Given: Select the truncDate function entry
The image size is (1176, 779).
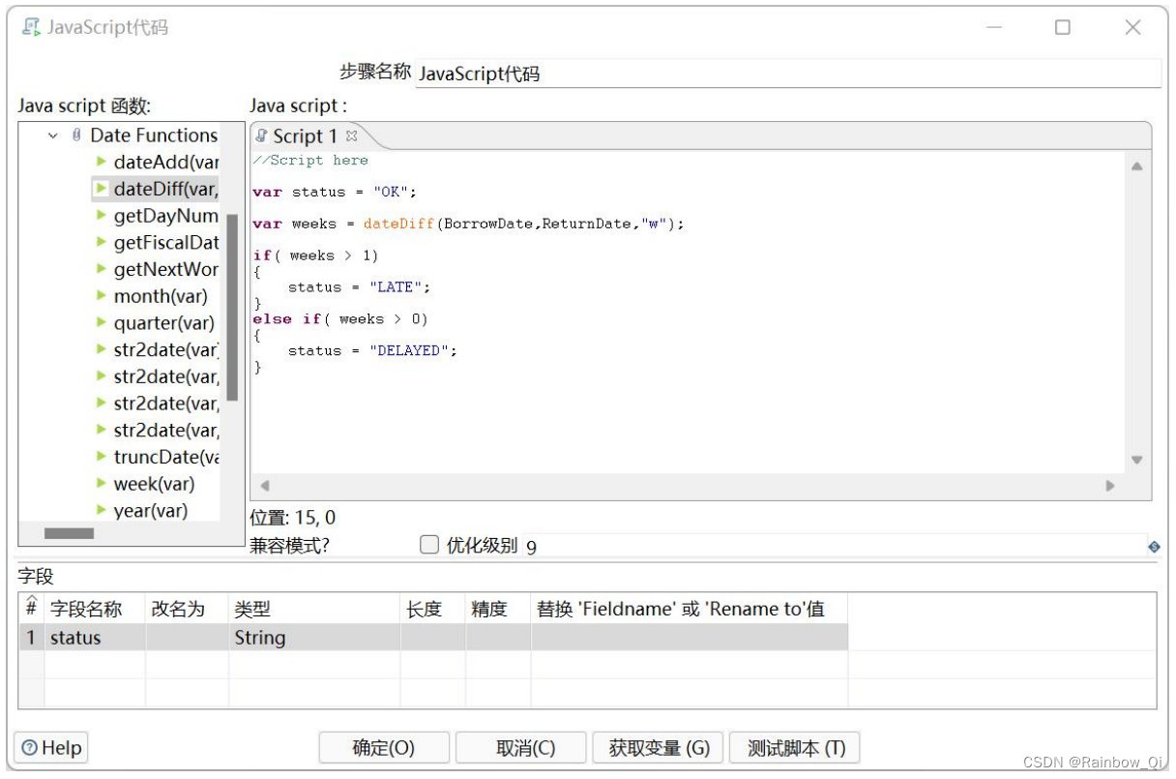Looking at the screenshot, I should point(166,457).
